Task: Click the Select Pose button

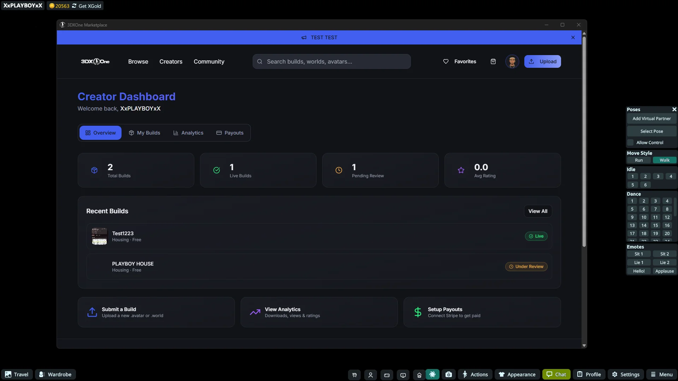Action: [x=652, y=131]
